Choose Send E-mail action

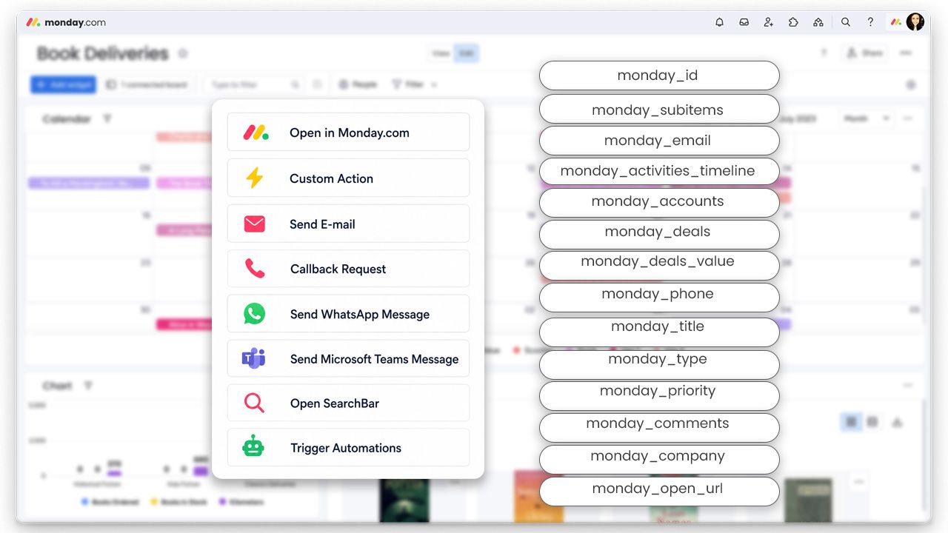click(x=348, y=224)
